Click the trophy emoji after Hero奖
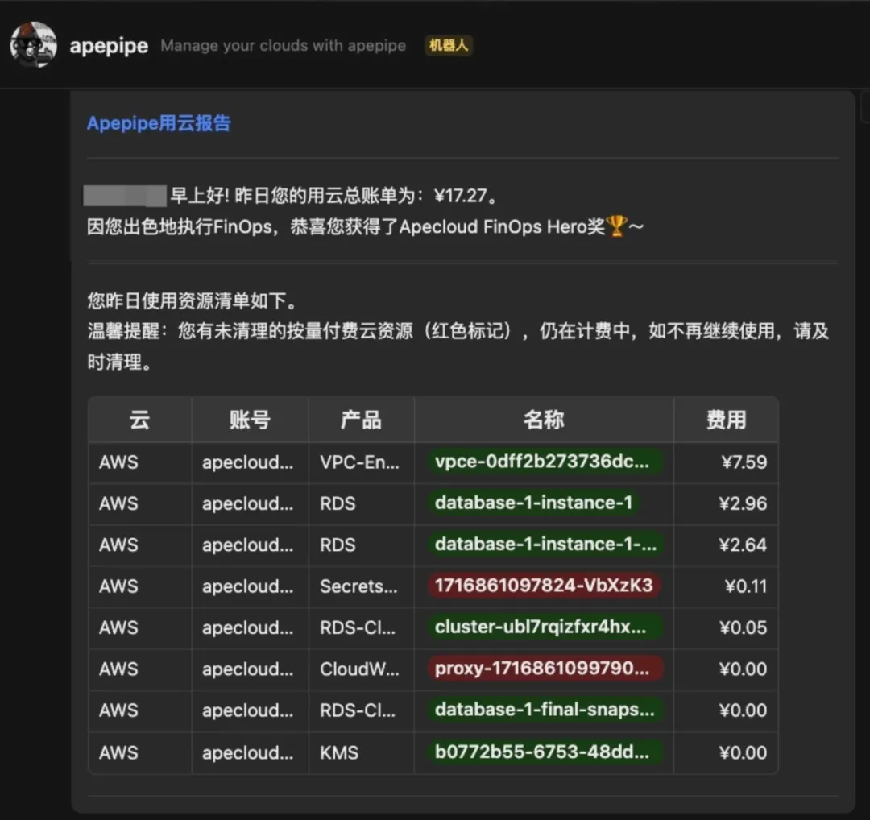The width and height of the screenshot is (870, 820). click(x=616, y=226)
